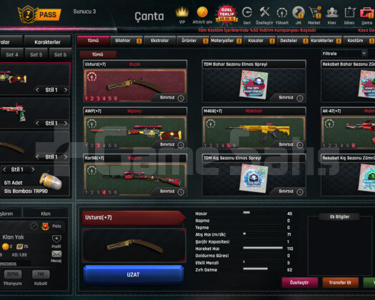Click the Zırh Delme stat bar
375x300 pixels.
(263, 269)
